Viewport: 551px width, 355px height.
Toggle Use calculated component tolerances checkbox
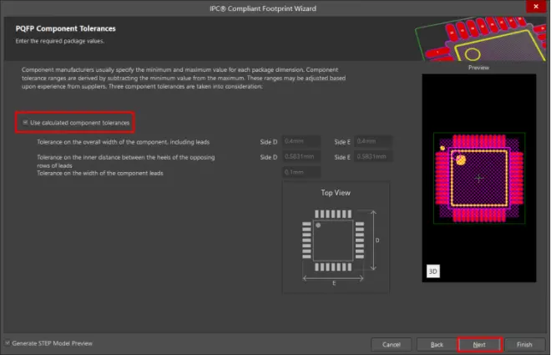coord(25,122)
